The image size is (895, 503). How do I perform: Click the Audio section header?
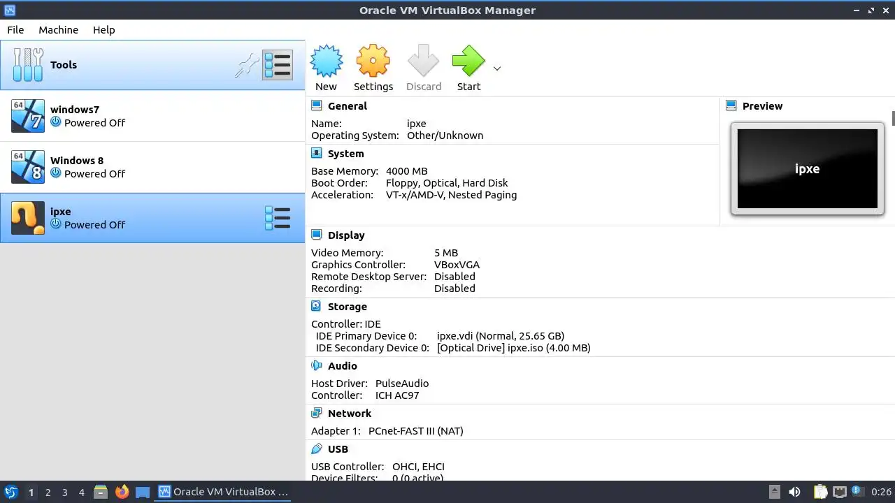point(342,366)
